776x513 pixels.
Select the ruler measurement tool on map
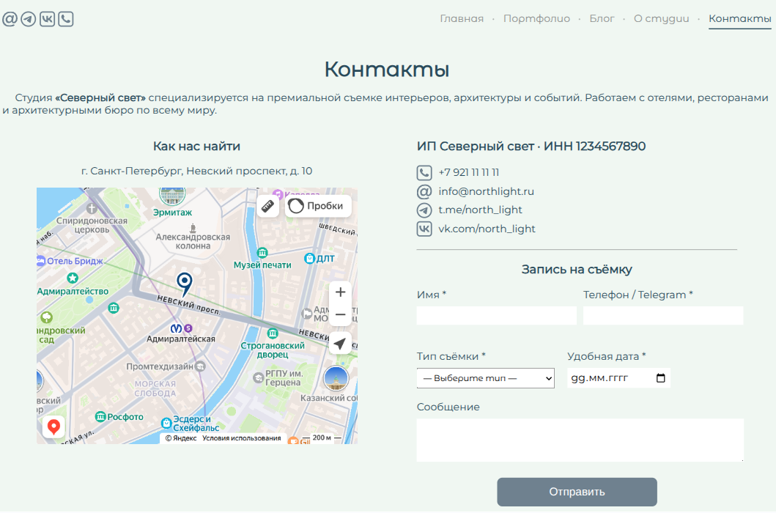267,206
